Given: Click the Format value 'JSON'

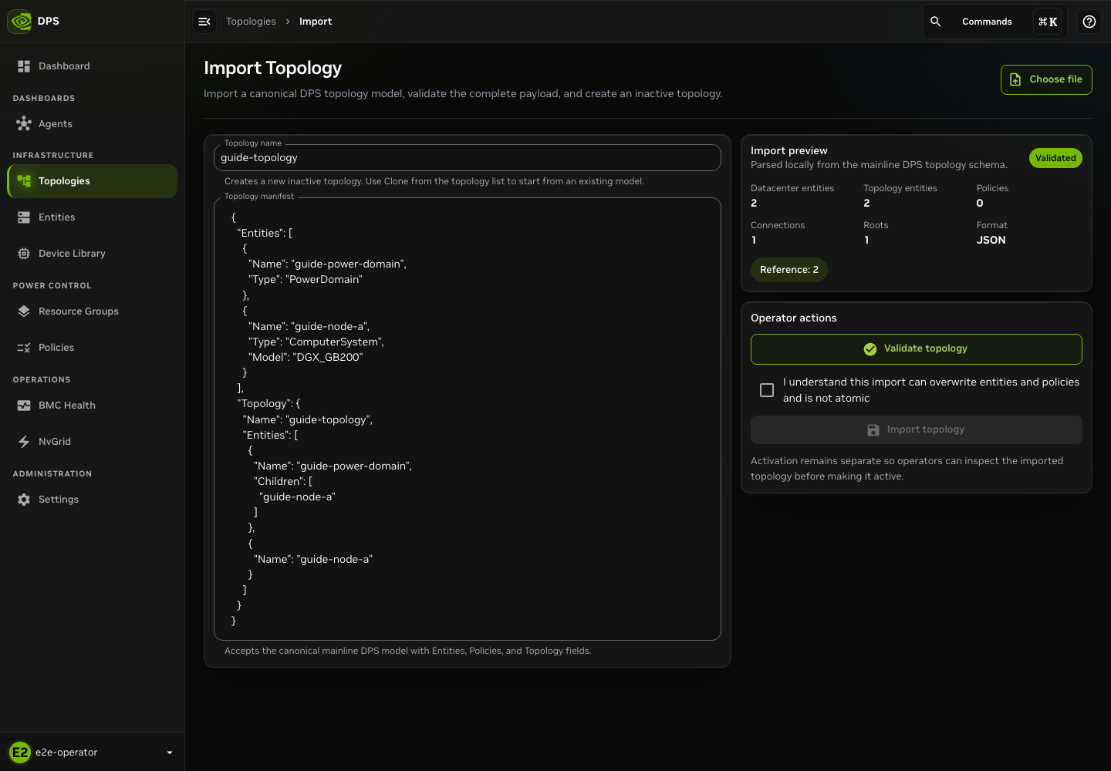Looking at the screenshot, I should [x=991, y=241].
